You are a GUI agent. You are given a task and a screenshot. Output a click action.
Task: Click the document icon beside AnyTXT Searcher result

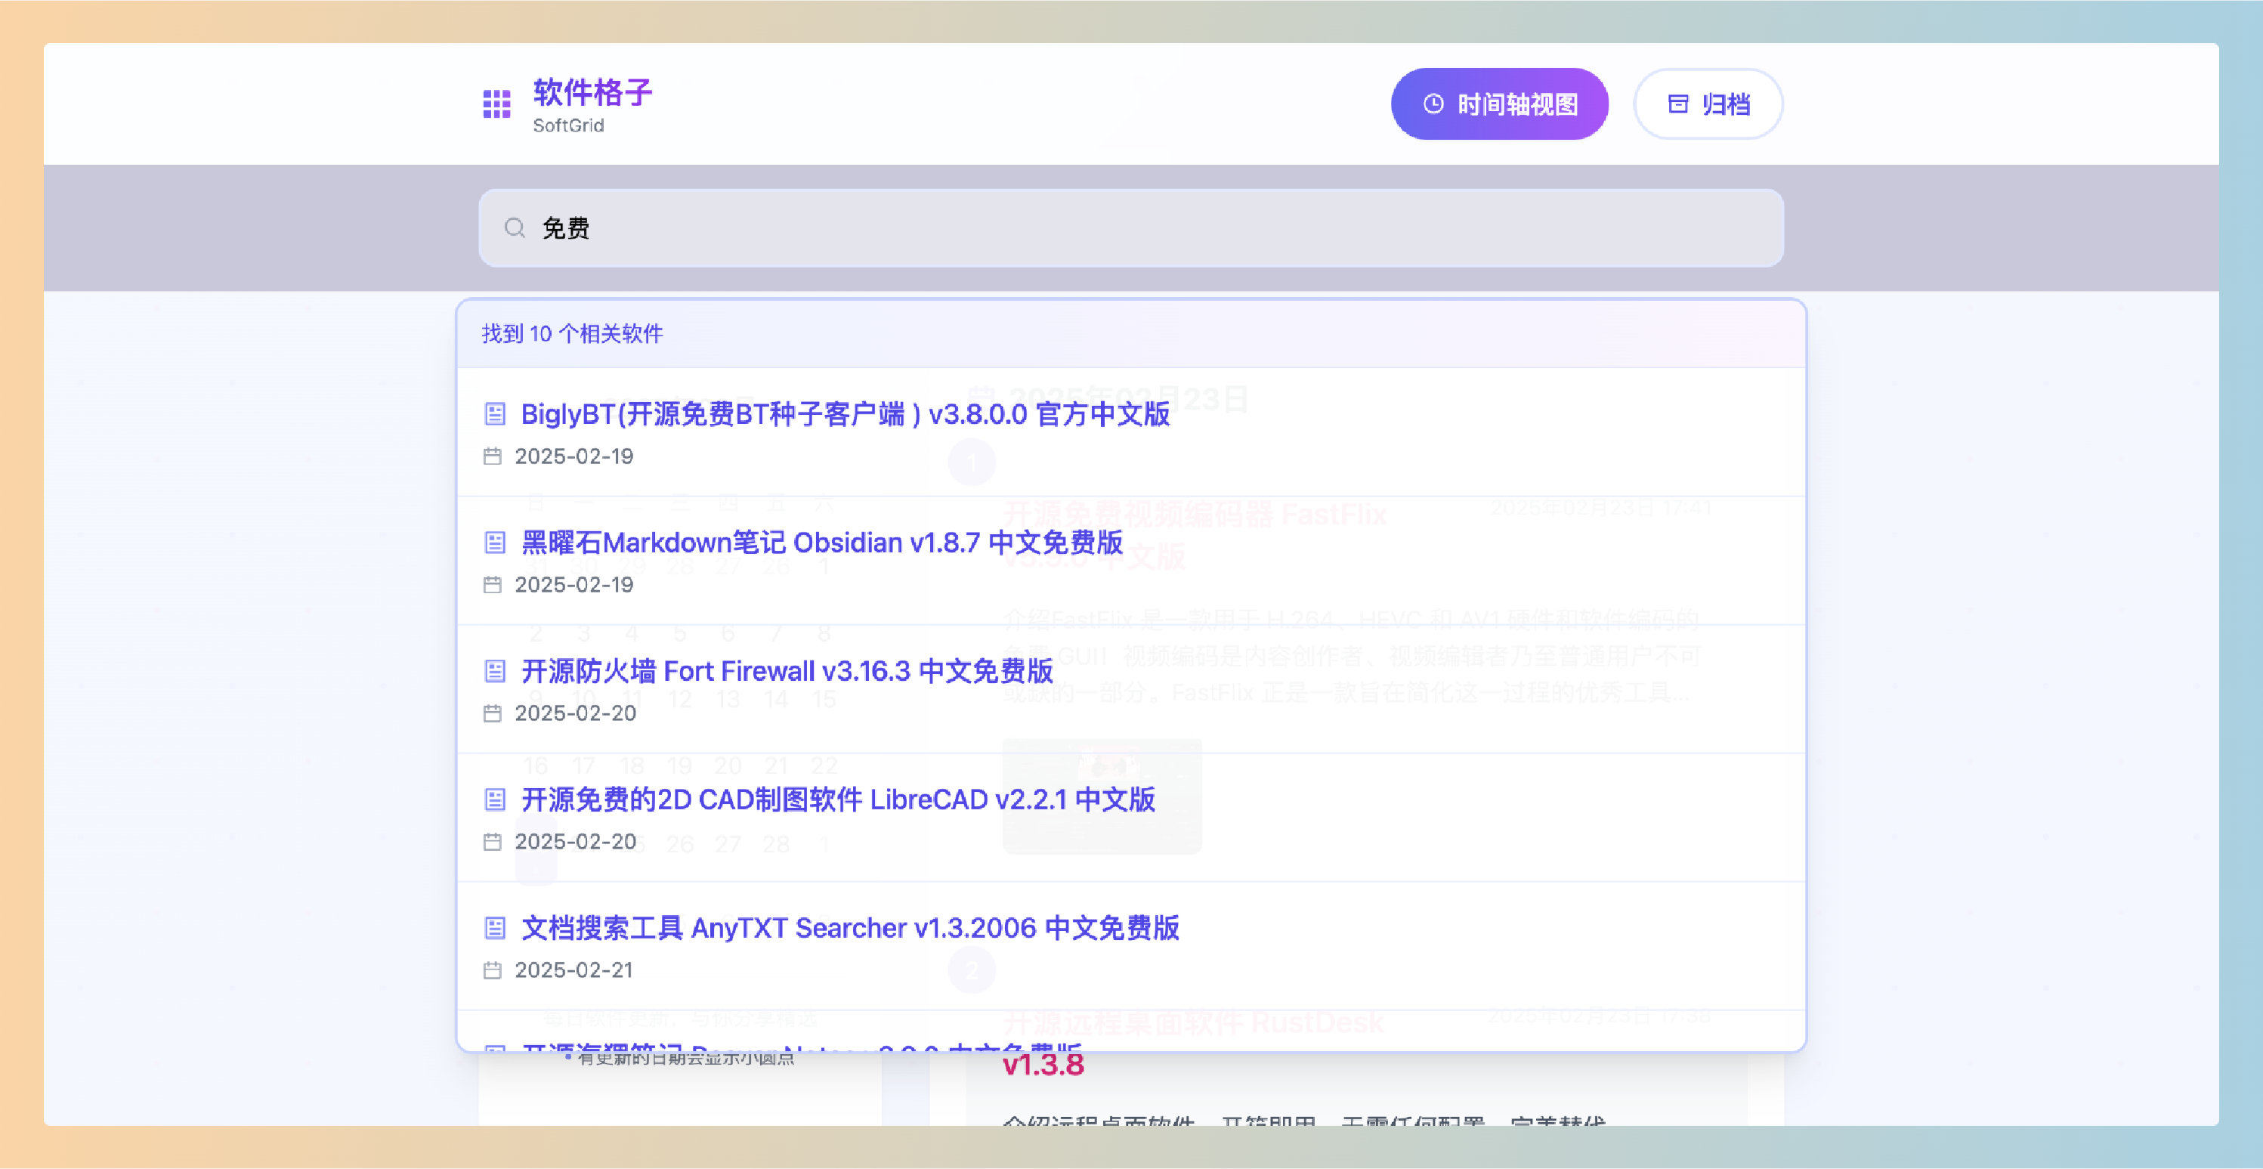tap(495, 927)
